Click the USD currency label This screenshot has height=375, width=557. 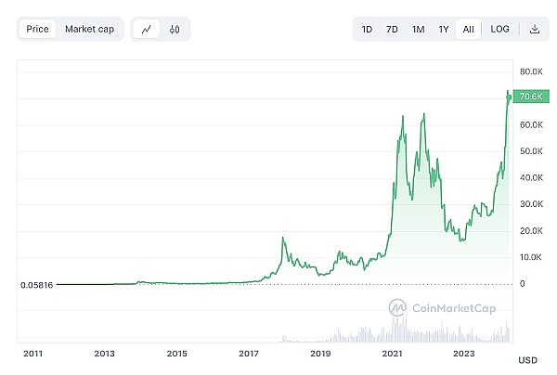tap(527, 360)
